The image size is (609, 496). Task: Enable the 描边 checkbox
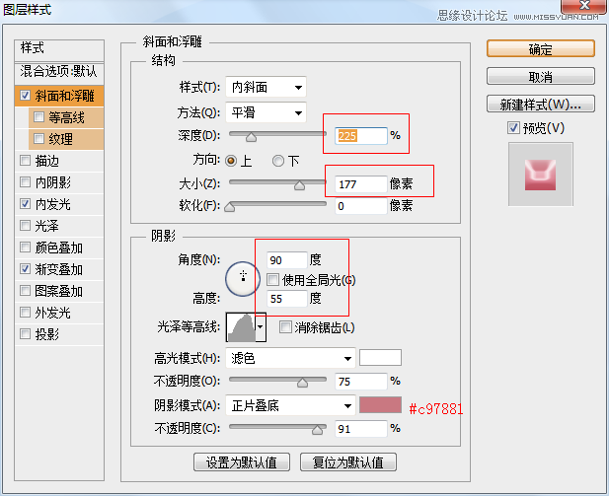(x=25, y=161)
